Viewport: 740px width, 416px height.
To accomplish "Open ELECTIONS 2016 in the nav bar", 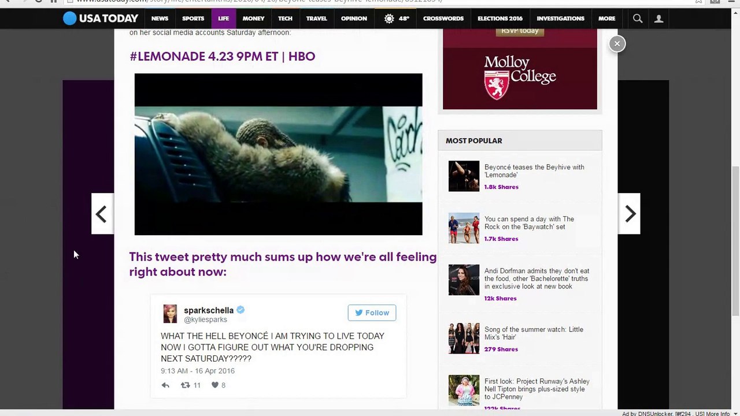I will 500,18.
